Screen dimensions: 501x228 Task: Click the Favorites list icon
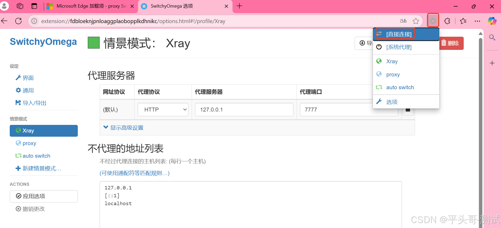coord(463,21)
